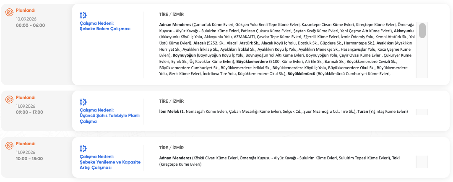Click the Planlandı label with the 10:00 - 18:00 slot
The height and width of the screenshot is (182, 453).
[x=26, y=143]
